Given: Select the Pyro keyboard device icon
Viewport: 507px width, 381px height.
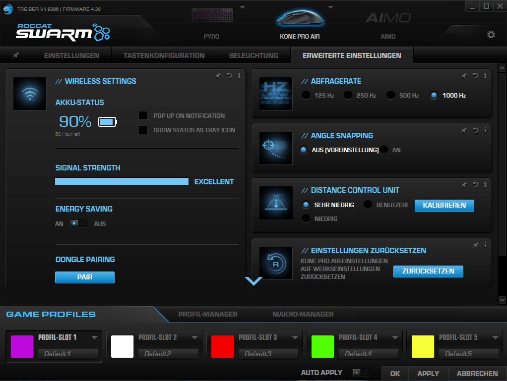Looking at the screenshot, I should coord(211,17).
